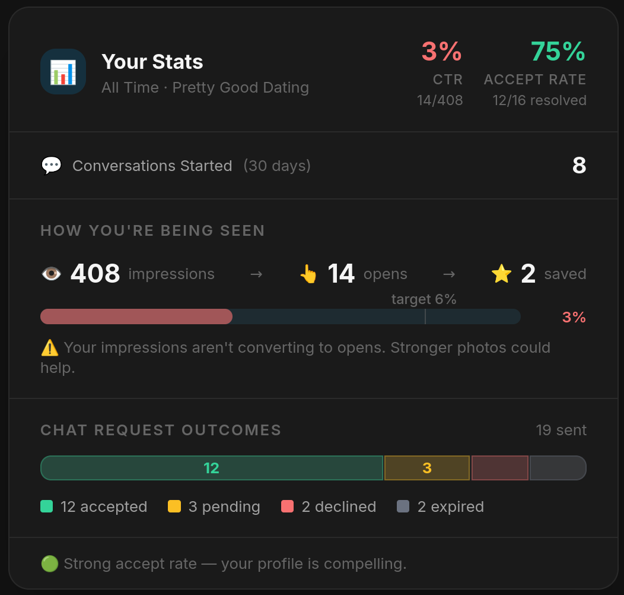Click the accepted segment showing 12
Screen dimensions: 624x595
[211, 468]
